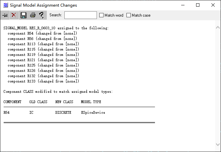The width and height of the screenshot is (221, 152).
Task: Click the scrollbar up arrow
Action: click(218, 27)
